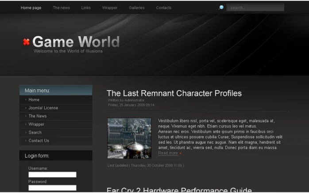Click the Login form: panel header

click(56, 155)
